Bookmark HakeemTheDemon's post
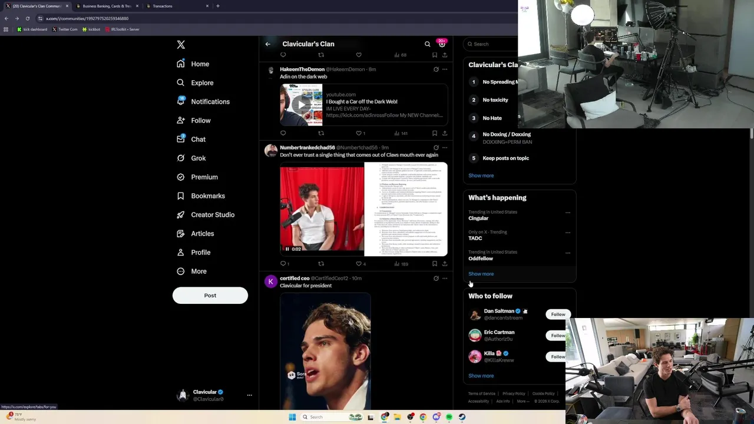Viewport: 754px width, 424px height. pyautogui.click(x=435, y=133)
